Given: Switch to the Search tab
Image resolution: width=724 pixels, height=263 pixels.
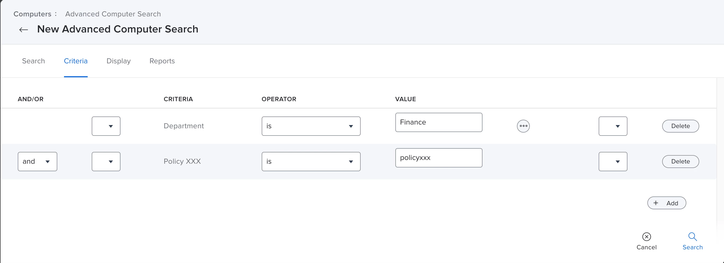Looking at the screenshot, I should (x=33, y=61).
